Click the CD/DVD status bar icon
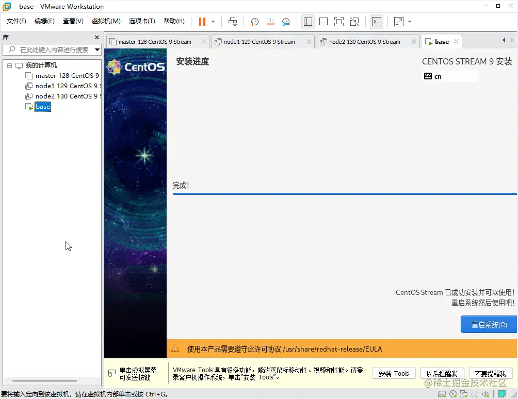Screen dimensions: 518x399 [453, 394]
